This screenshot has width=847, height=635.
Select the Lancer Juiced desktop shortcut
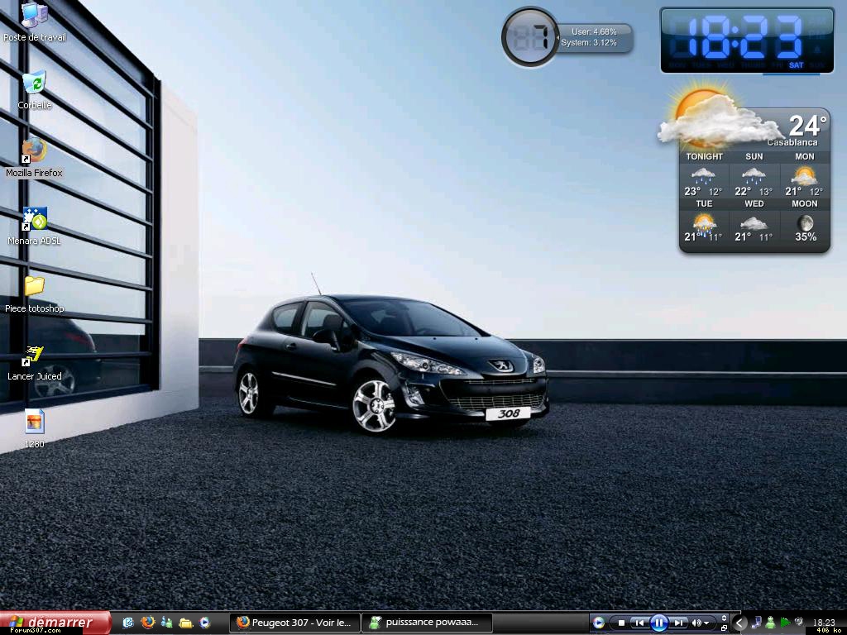pyautogui.click(x=35, y=355)
